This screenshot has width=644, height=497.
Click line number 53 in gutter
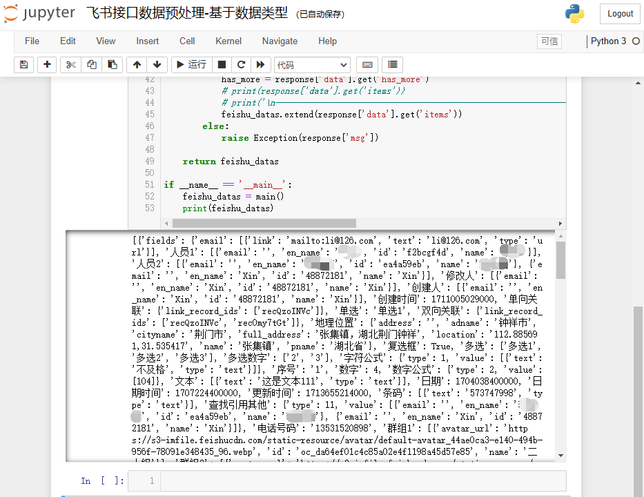[150, 208]
